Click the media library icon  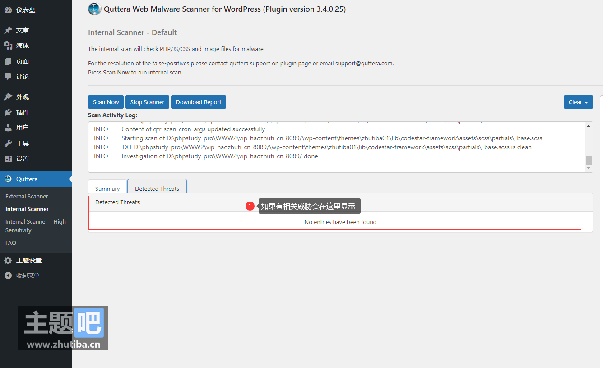[x=8, y=46]
